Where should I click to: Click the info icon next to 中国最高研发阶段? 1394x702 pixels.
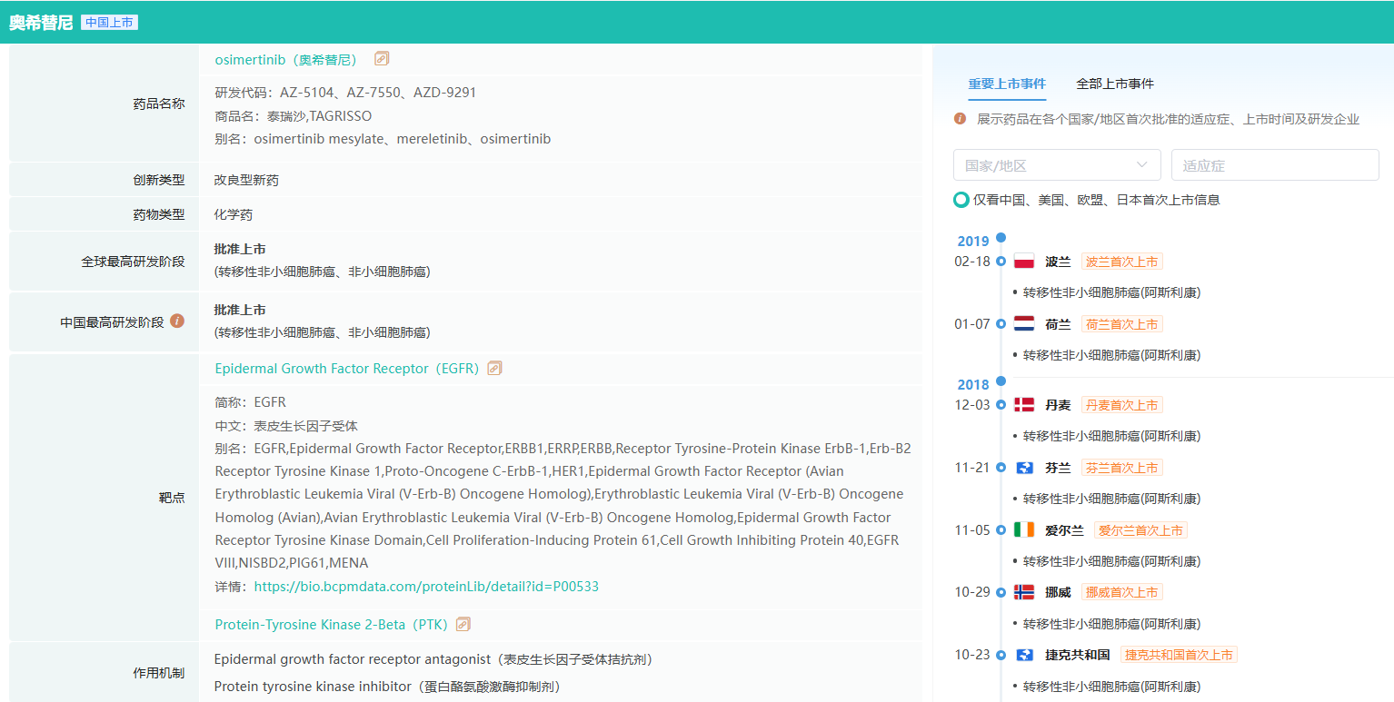(177, 321)
